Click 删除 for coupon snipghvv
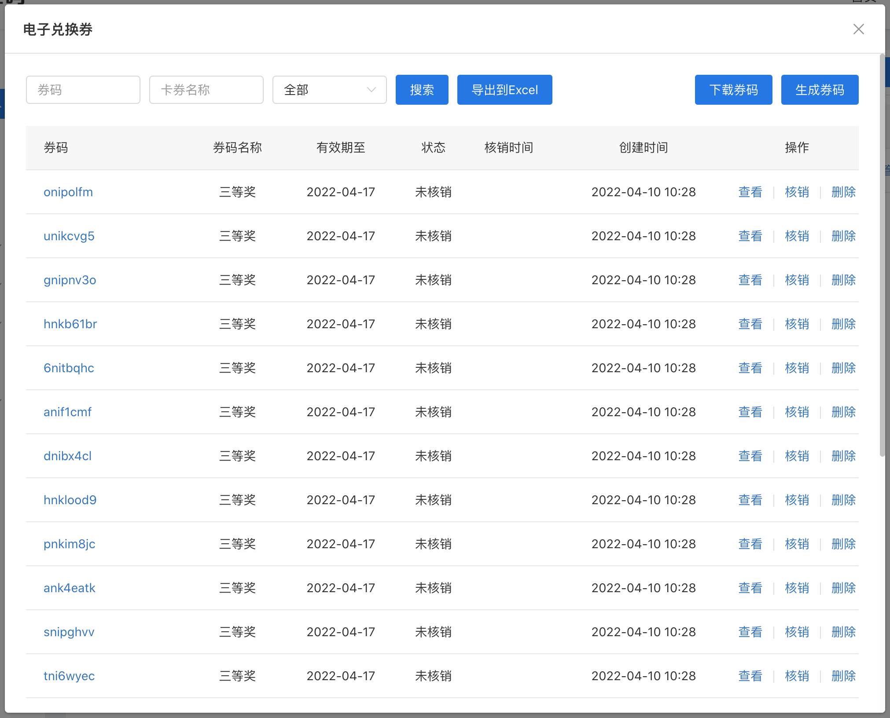 [843, 632]
